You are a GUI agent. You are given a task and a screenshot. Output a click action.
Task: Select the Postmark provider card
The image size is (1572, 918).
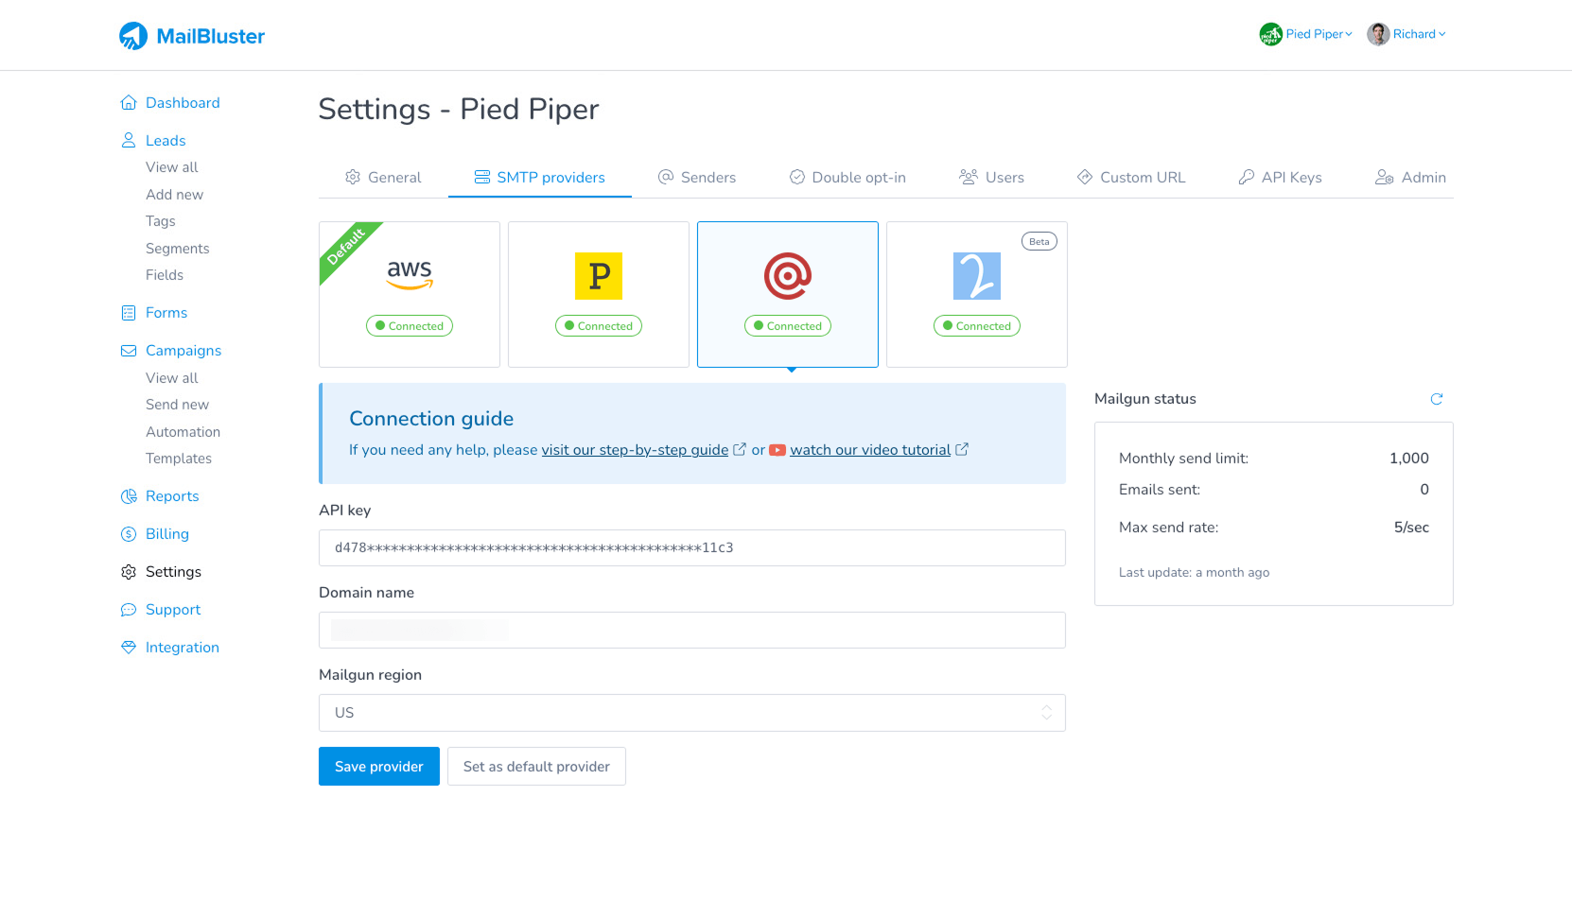pyautogui.click(x=599, y=294)
